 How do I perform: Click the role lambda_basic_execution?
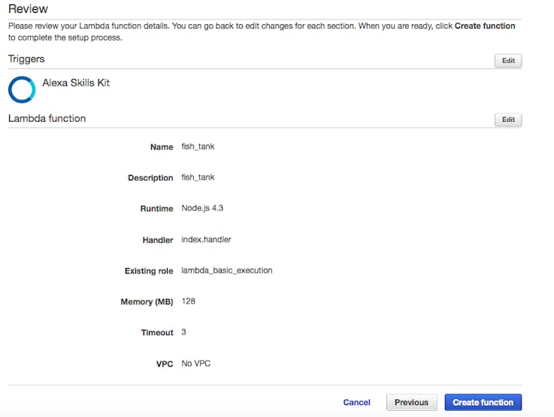(227, 270)
